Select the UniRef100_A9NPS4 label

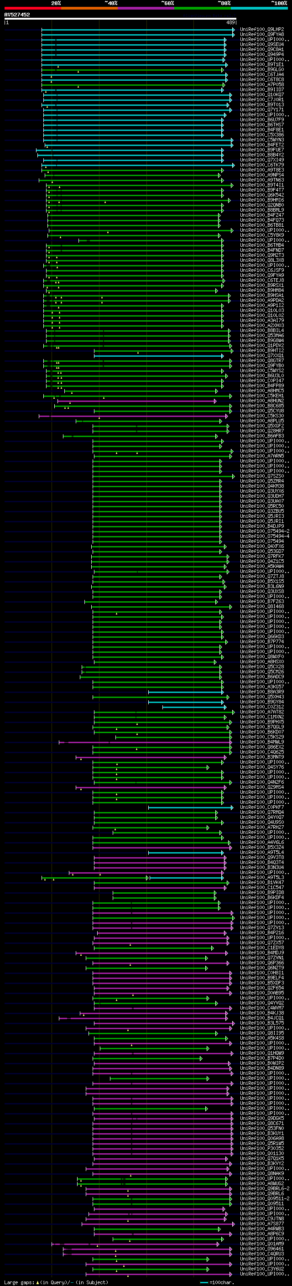pyautogui.click(x=262, y=175)
